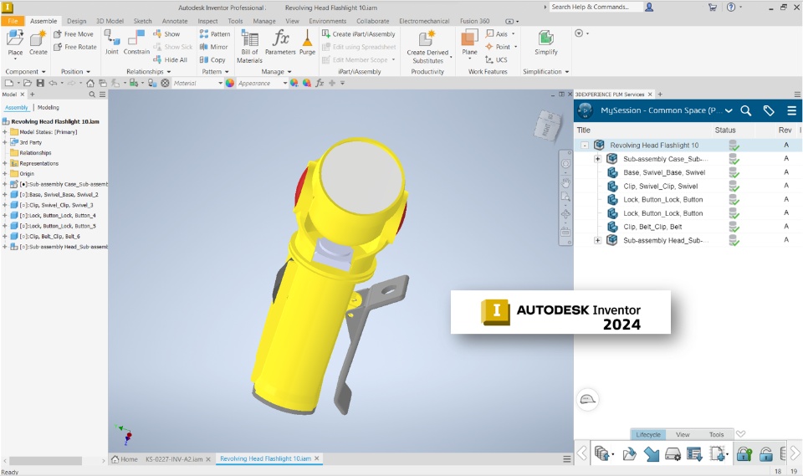This screenshot has height=476, width=803.
Task: Select the Tools tab in PLM panel
Action: pos(716,434)
